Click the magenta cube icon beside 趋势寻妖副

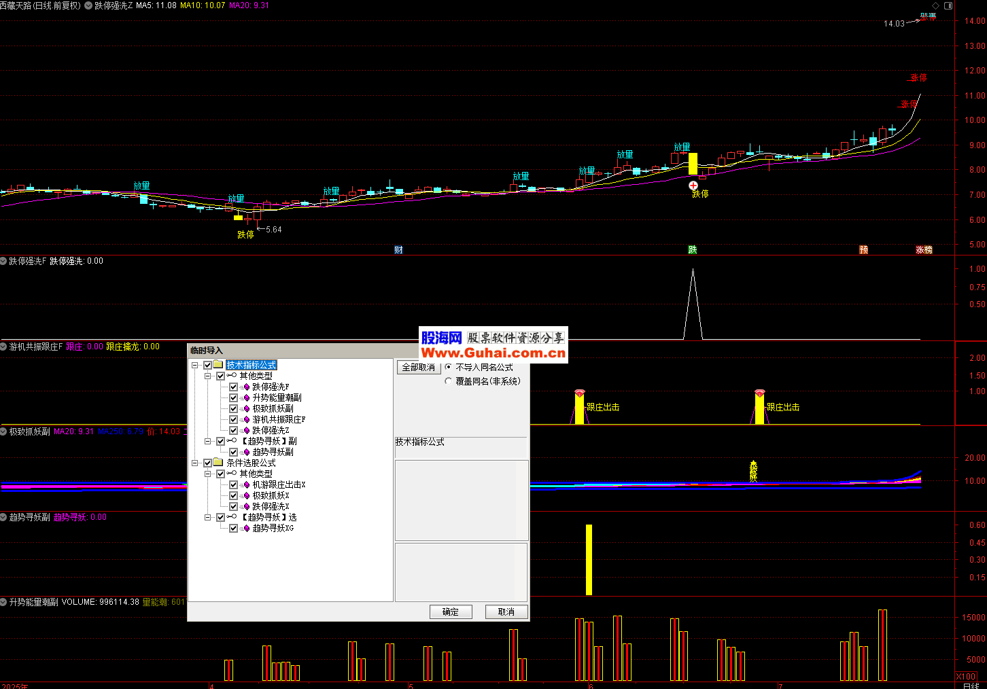click(246, 452)
